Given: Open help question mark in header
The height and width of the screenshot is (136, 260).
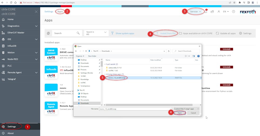Looking at the screenshot, I should (233, 12).
